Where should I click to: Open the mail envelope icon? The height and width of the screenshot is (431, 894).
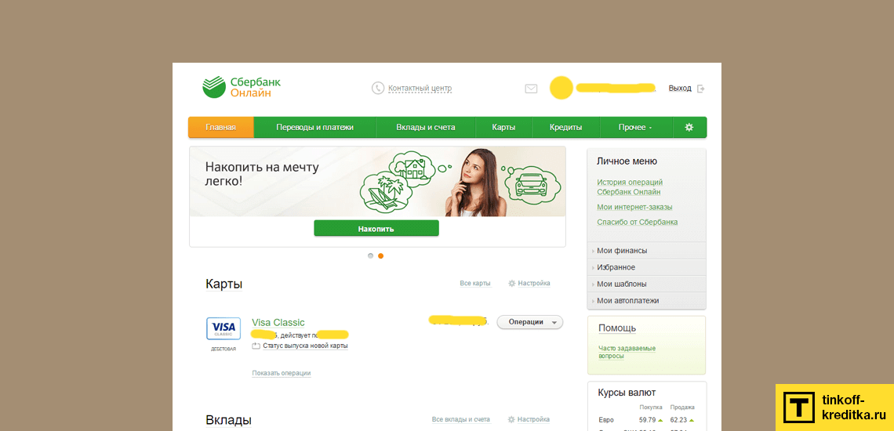click(531, 89)
